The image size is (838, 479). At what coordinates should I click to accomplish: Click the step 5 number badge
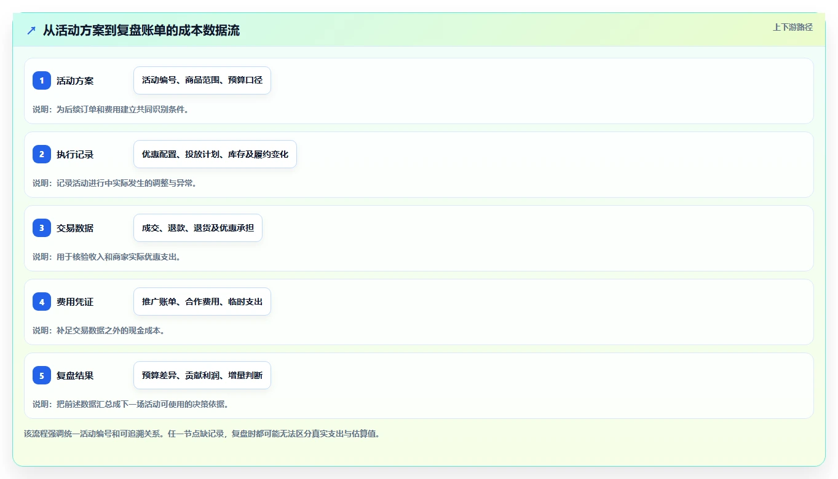click(42, 375)
